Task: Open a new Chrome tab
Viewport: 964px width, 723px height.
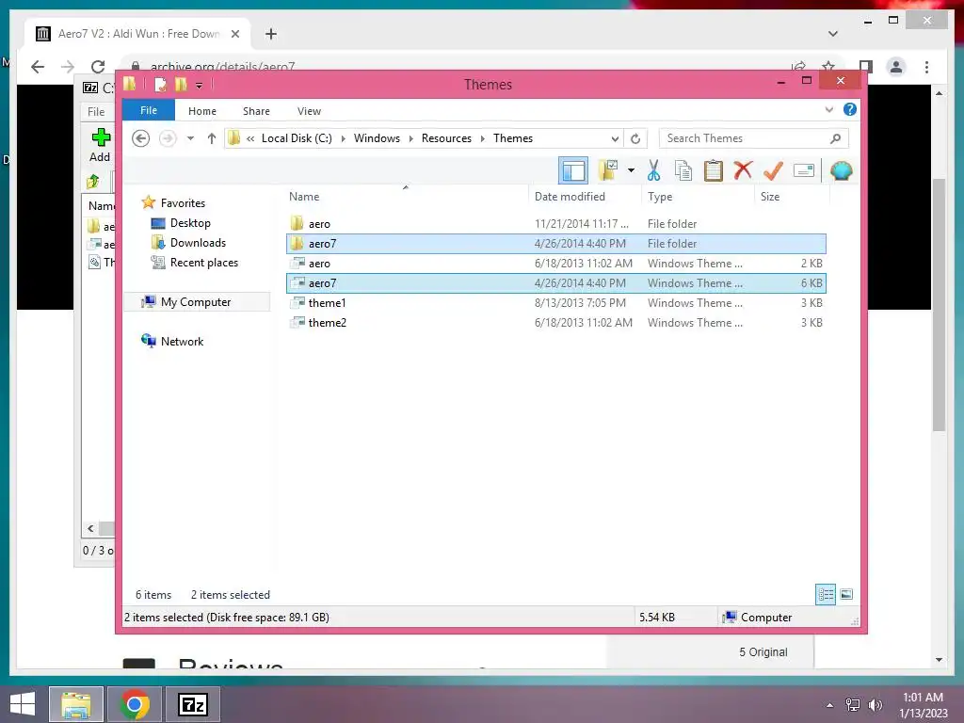Action: [x=271, y=34]
